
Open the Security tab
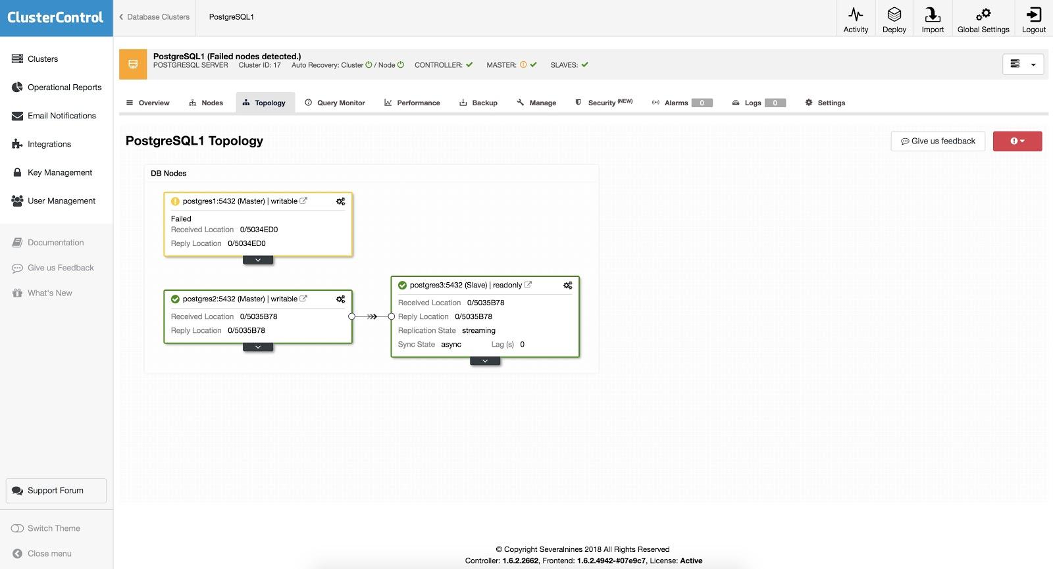(x=604, y=103)
